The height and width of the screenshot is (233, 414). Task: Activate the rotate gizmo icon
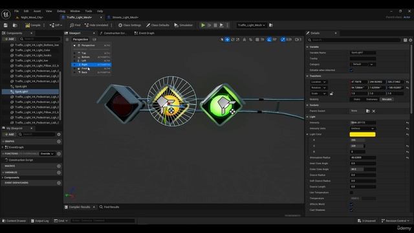(x=233, y=39)
